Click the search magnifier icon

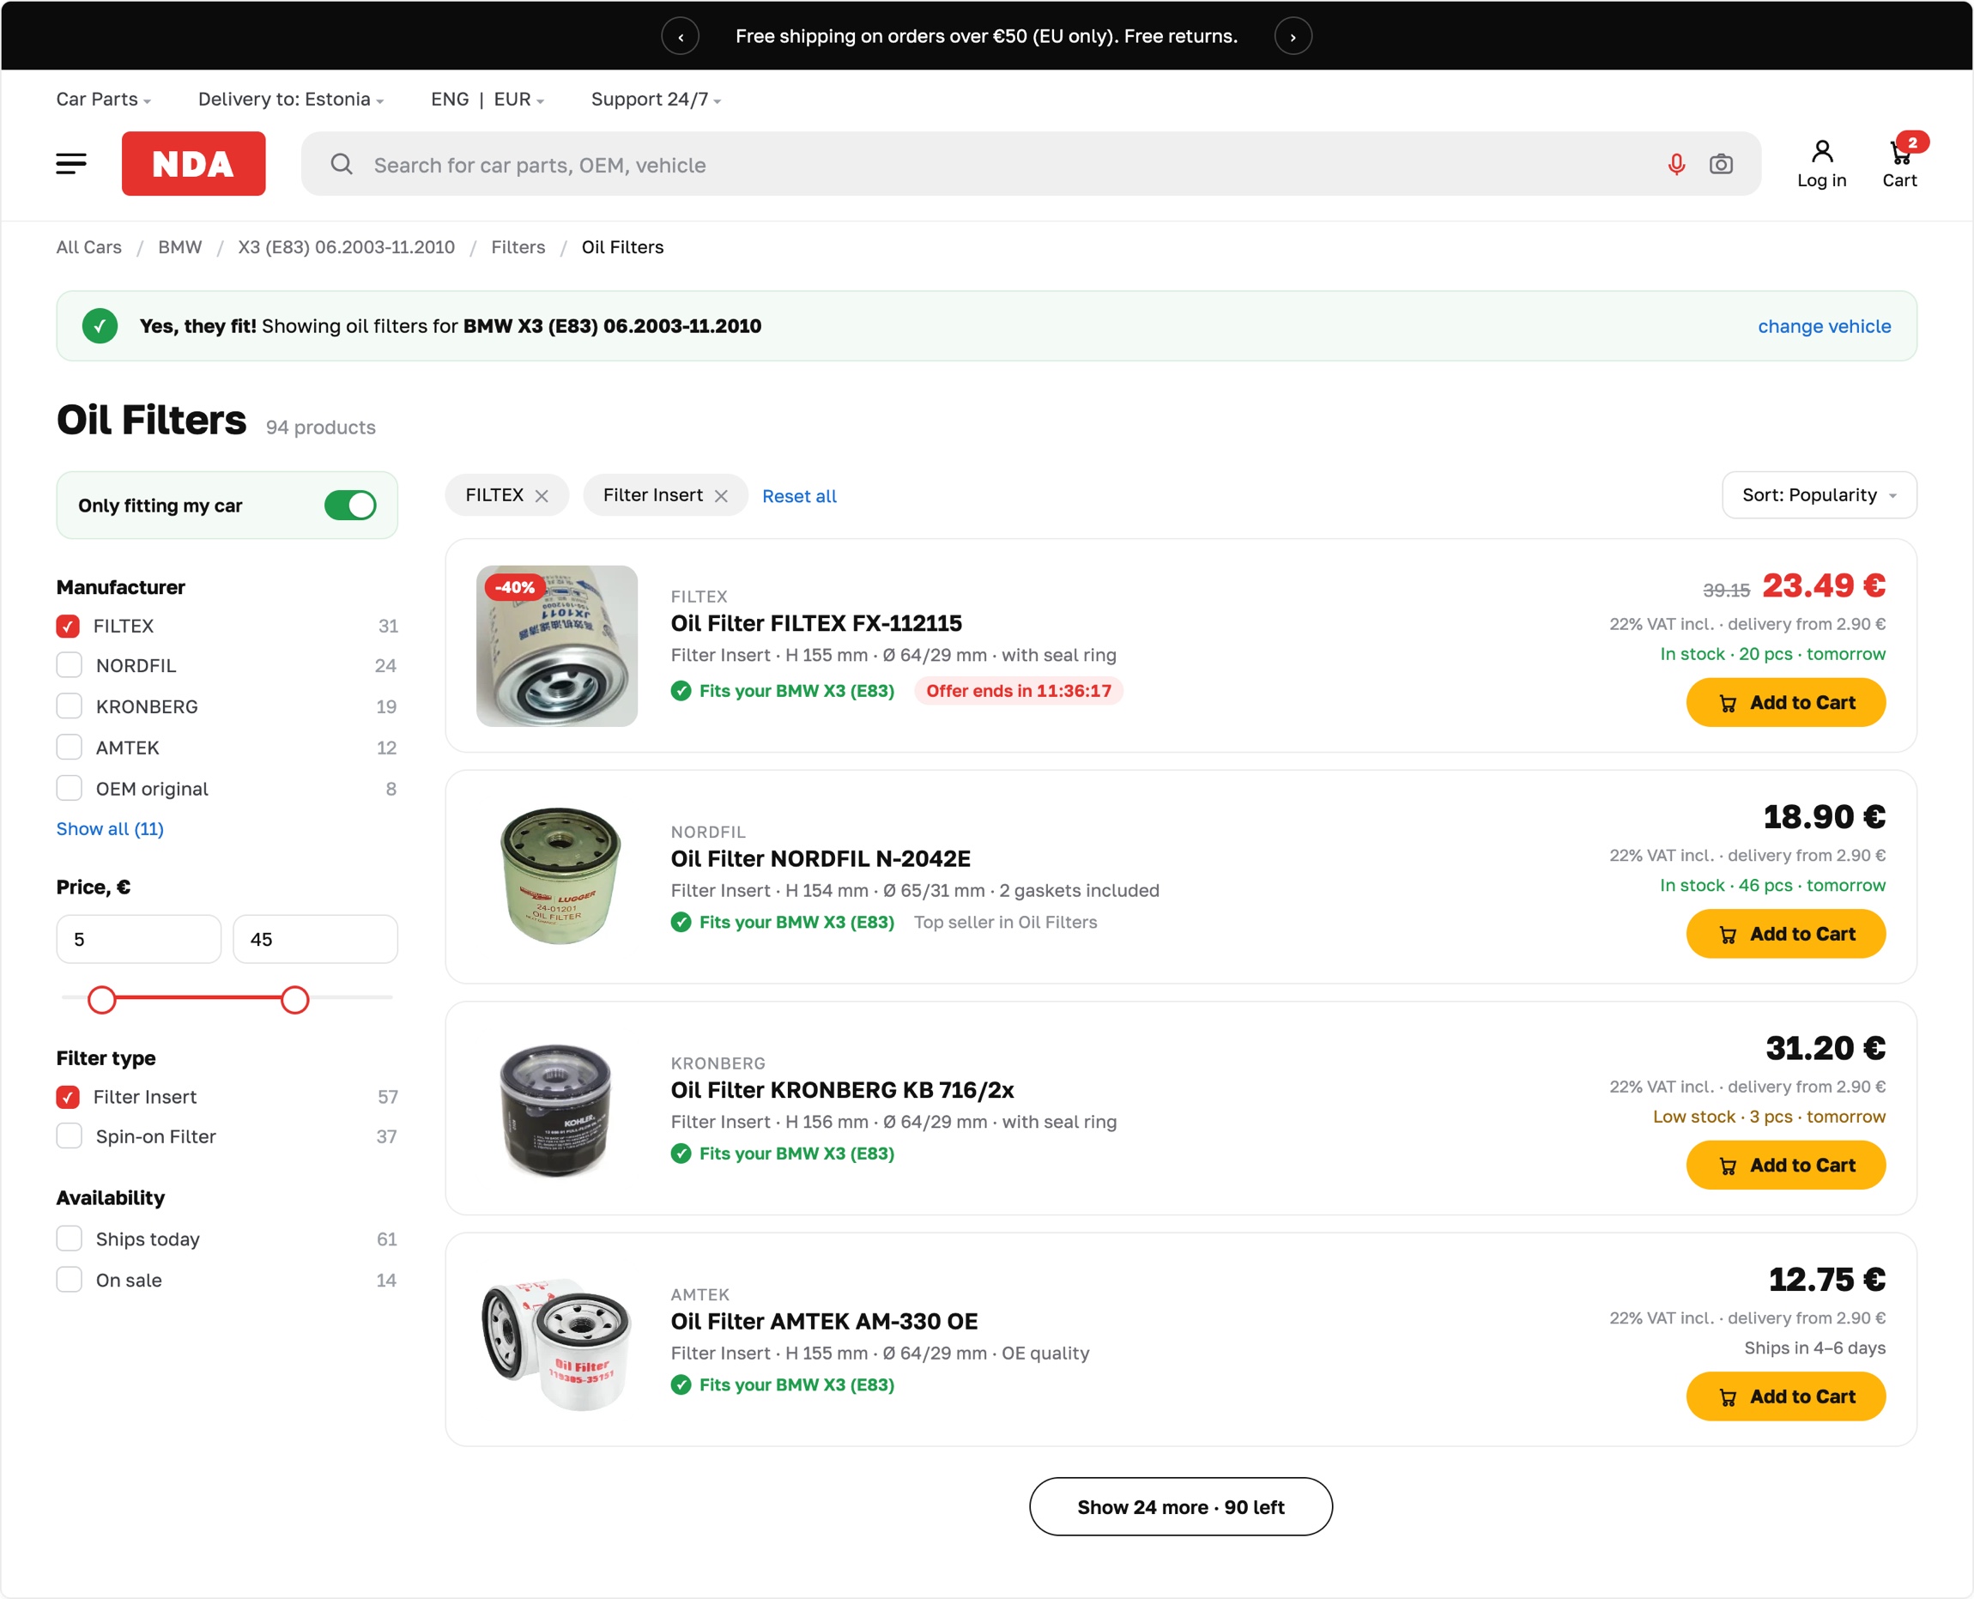[342, 164]
